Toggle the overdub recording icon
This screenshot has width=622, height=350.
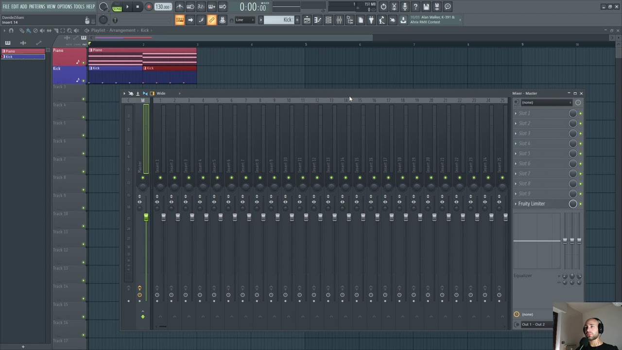(x=212, y=7)
